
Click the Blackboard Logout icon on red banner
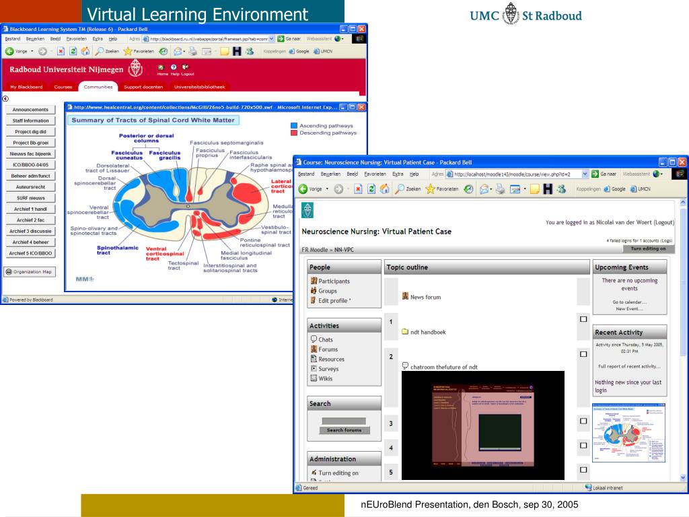(186, 67)
